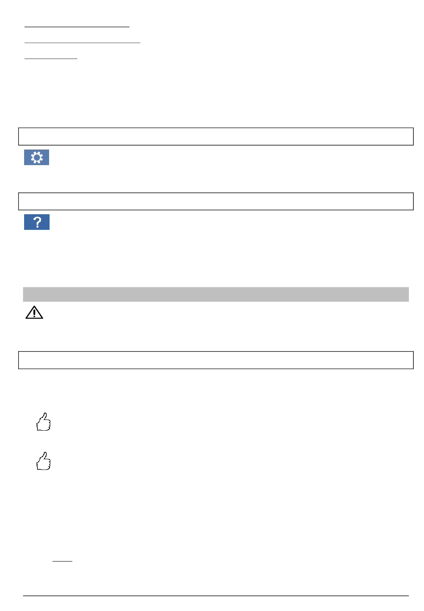Click the empty box above the question mark
Screen dimensions: 424x611
click(x=216, y=201)
